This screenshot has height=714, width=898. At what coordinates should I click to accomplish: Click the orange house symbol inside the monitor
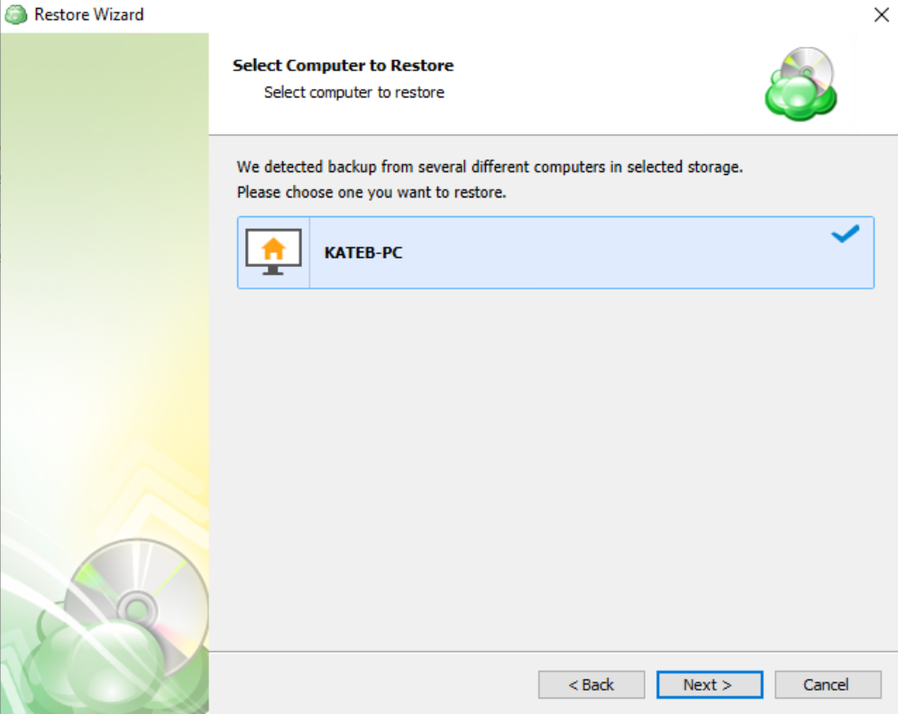[273, 249]
